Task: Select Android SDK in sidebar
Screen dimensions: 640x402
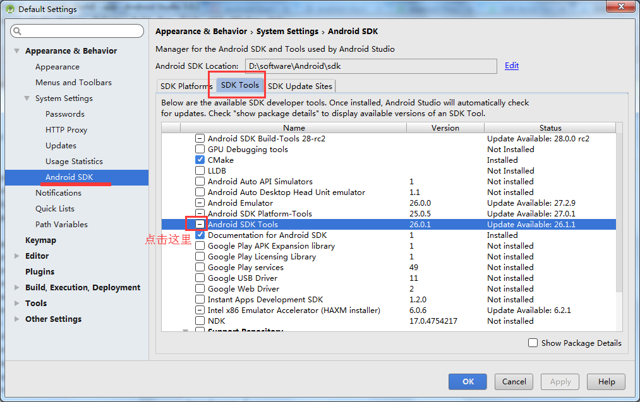Action: pyautogui.click(x=76, y=177)
